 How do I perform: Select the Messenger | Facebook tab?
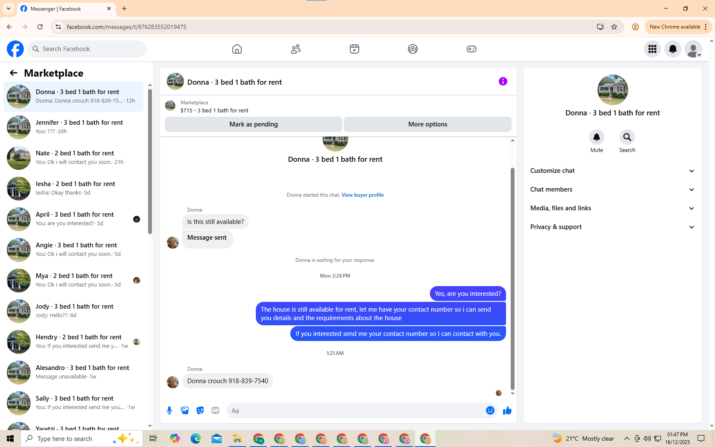(x=66, y=9)
